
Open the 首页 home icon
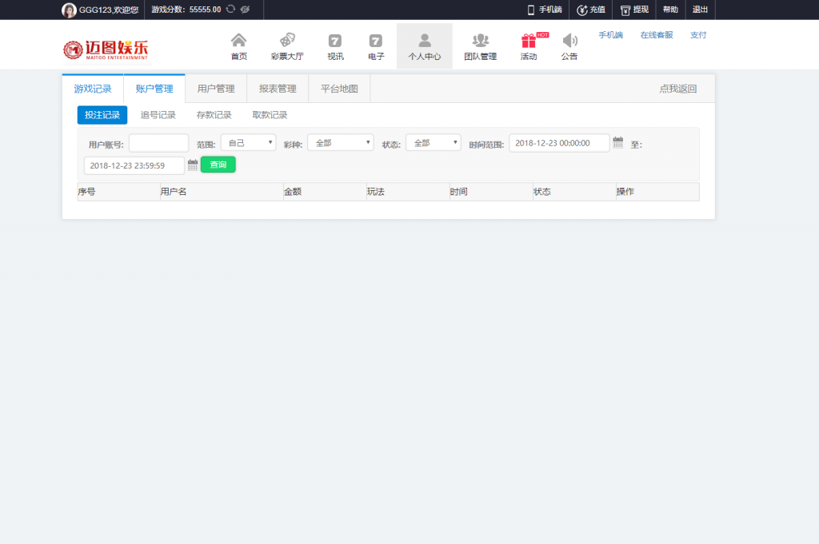point(238,41)
